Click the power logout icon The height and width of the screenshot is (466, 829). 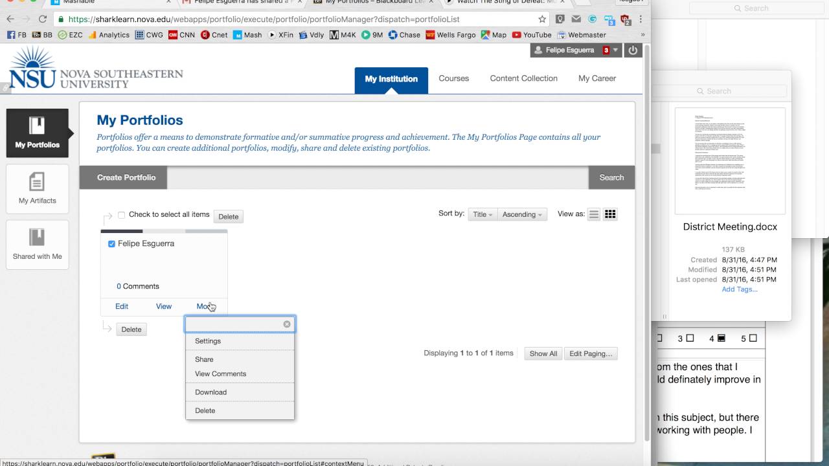pyautogui.click(x=633, y=50)
